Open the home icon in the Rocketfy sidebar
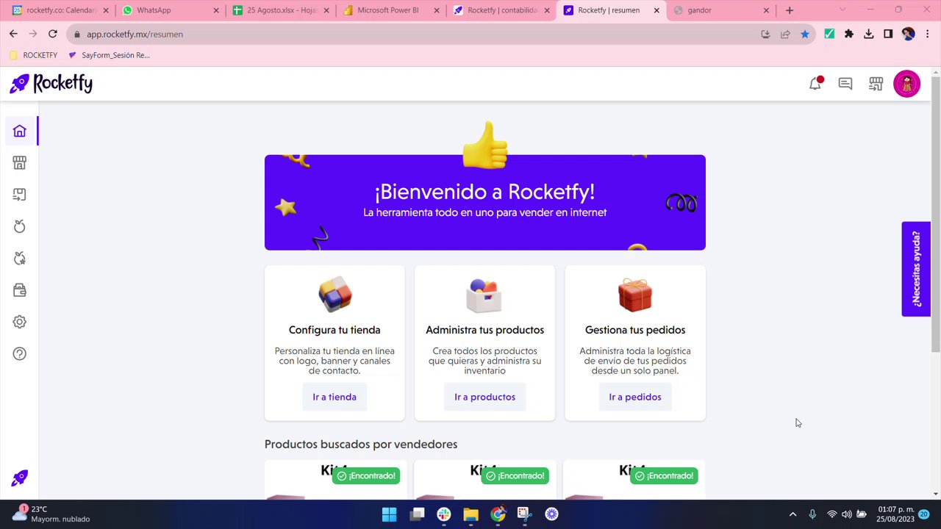The height and width of the screenshot is (529, 941). (19, 132)
